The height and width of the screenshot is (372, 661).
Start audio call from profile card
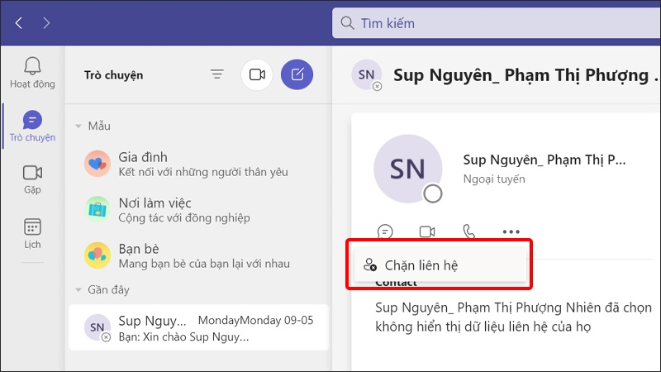tap(469, 231)
